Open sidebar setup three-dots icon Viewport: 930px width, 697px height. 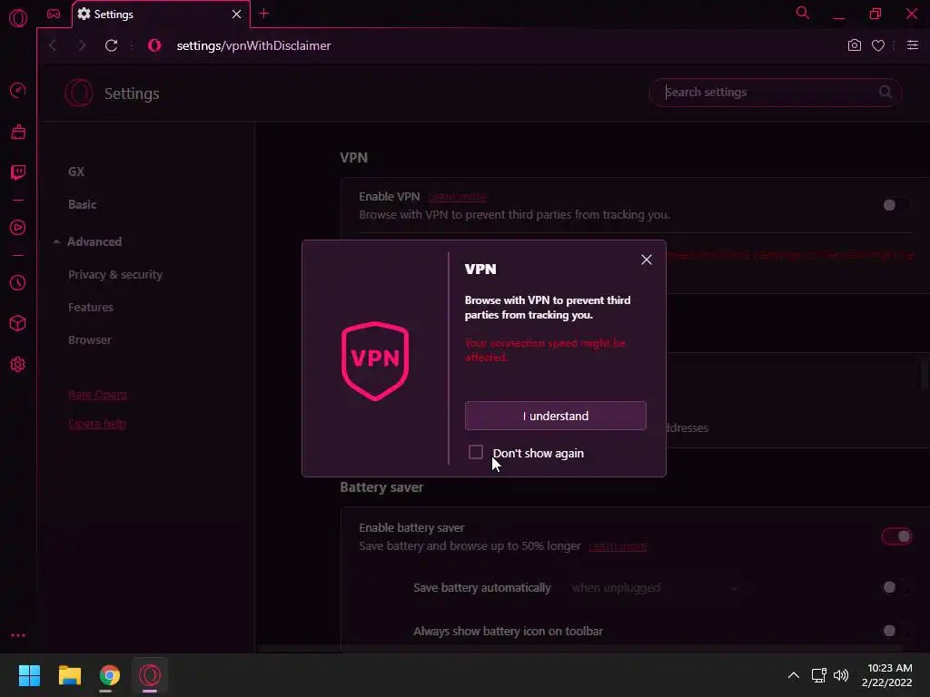point(18,635)
